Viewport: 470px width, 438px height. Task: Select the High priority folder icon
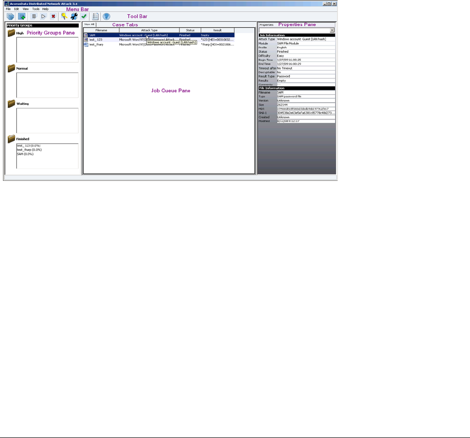click(11, 33)
